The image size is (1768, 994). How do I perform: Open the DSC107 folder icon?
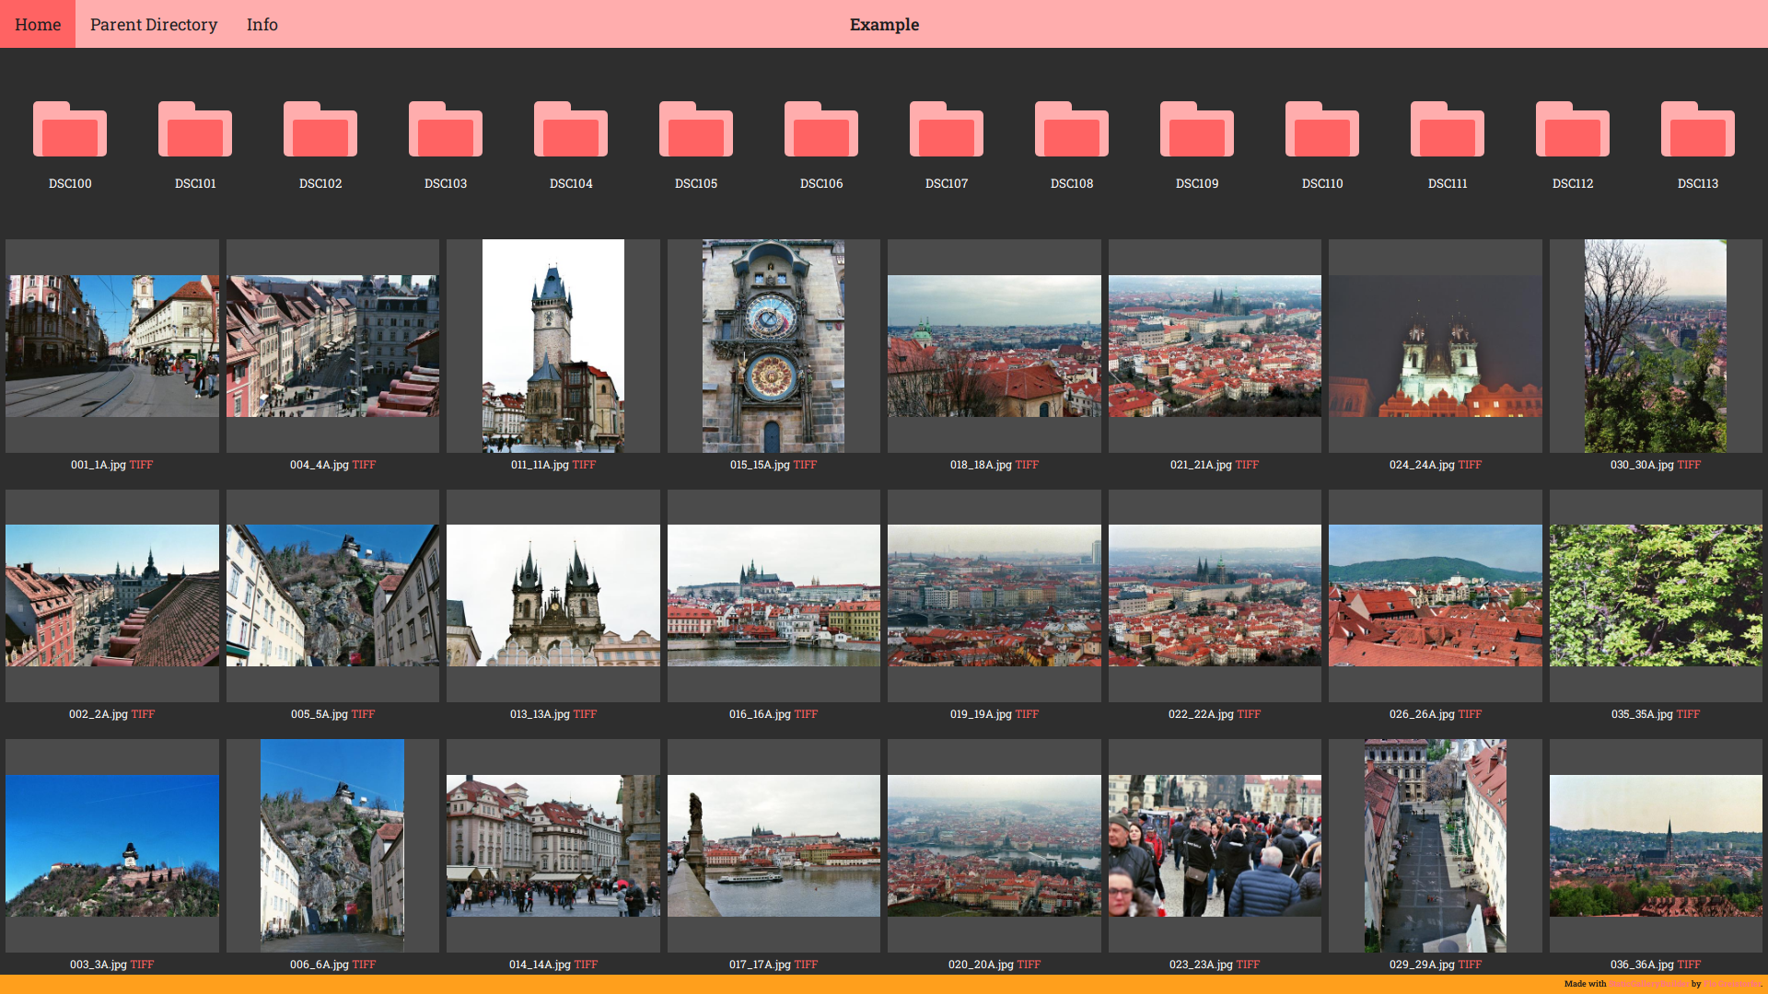(x=947, y=131)
